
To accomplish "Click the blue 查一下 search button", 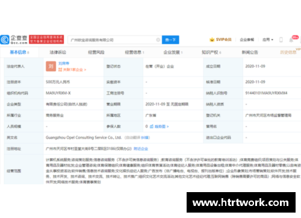I will [x=170, y=40].
